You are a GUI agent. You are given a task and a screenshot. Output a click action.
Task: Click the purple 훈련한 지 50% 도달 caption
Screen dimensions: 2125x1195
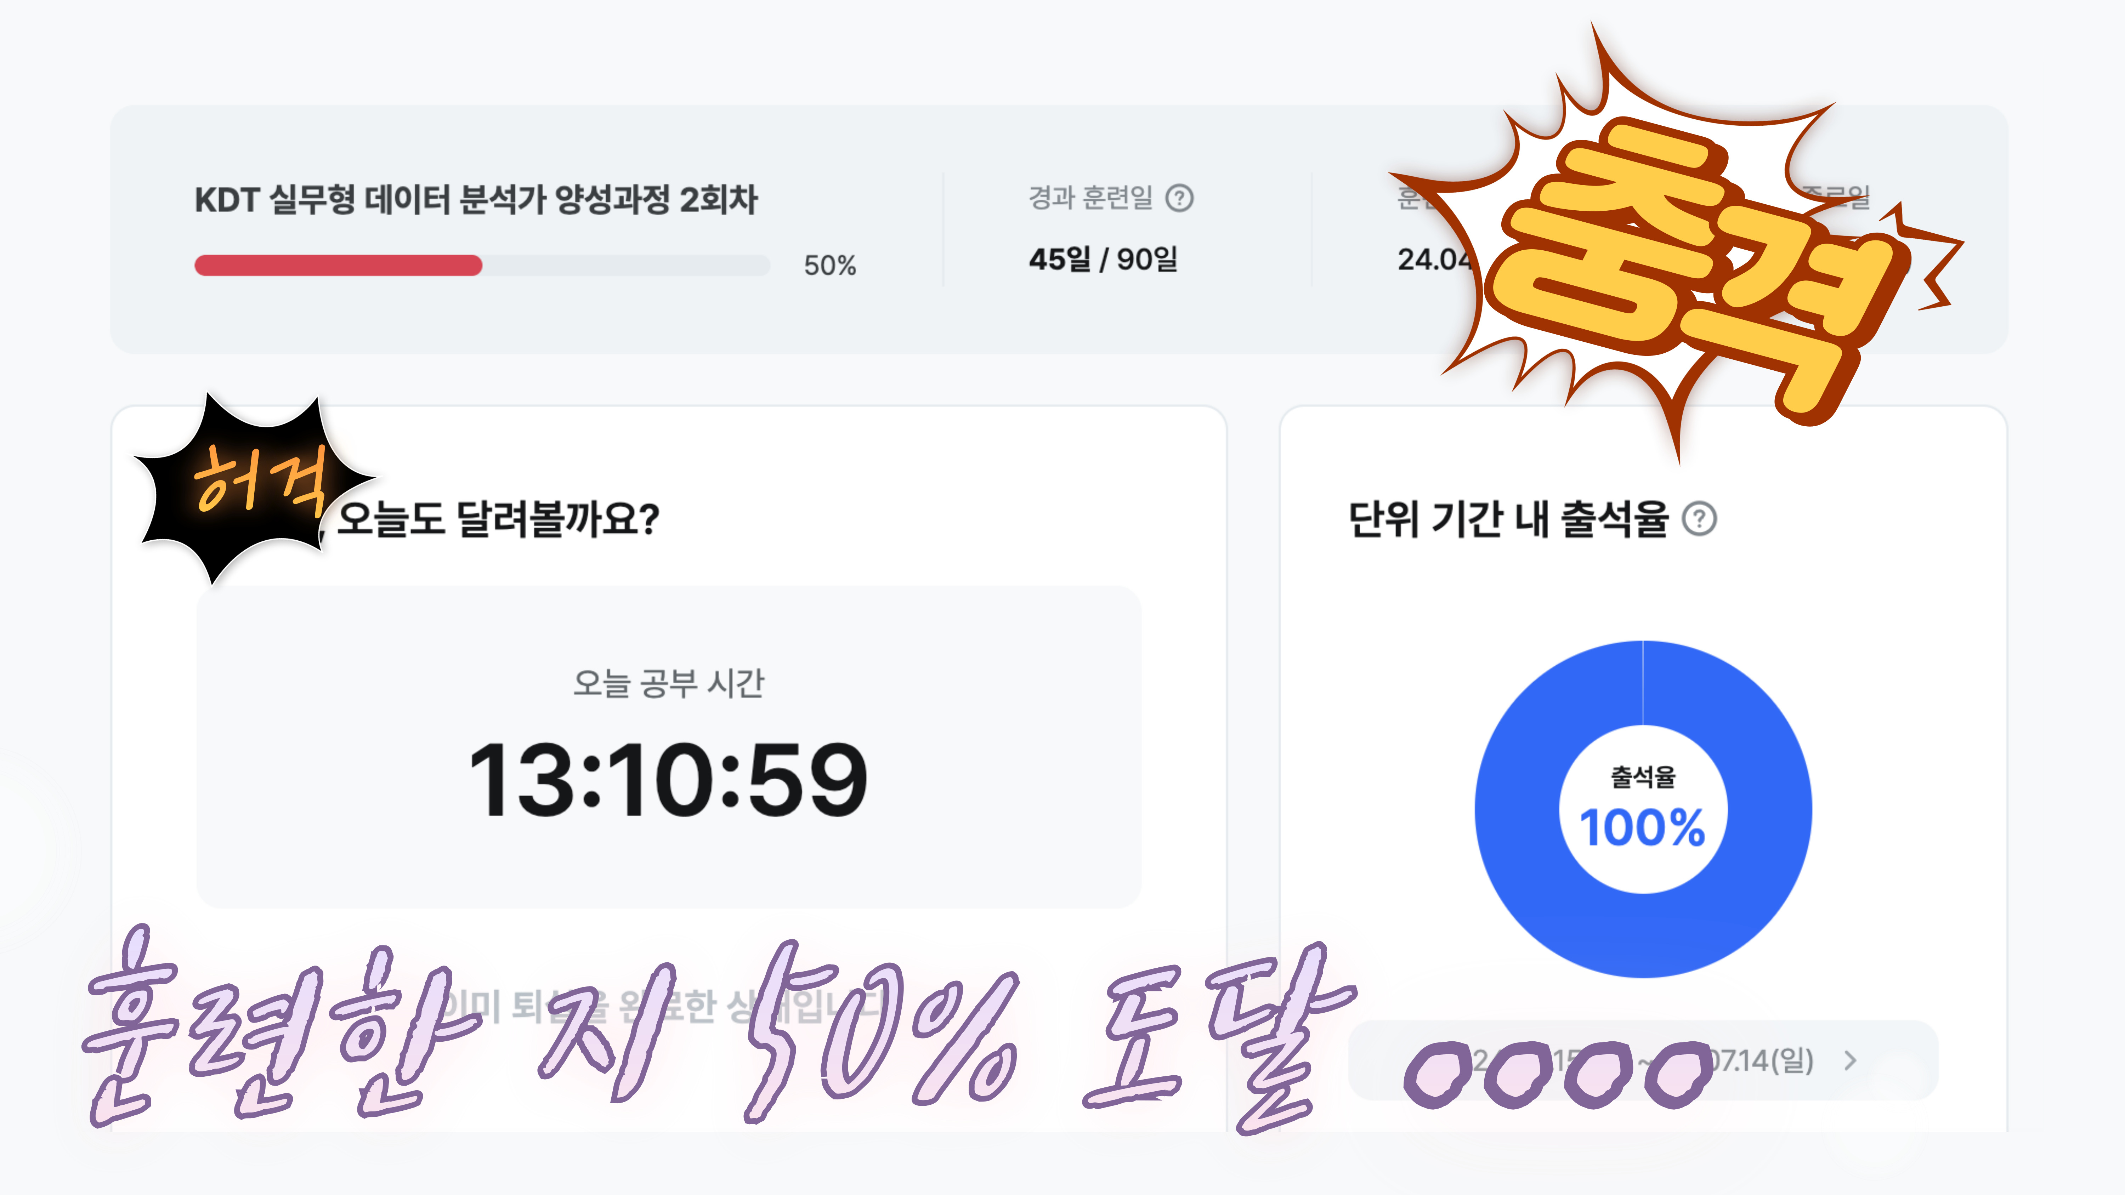click(x=718, y=1031)
